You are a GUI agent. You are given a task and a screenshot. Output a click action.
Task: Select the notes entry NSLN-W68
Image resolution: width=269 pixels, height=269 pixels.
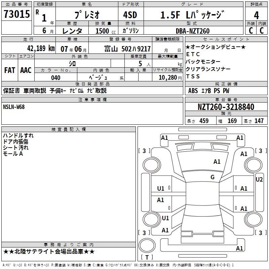pyautogui.click(x=14, y=107)
